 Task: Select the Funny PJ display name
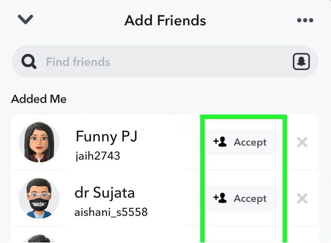coord(107,136)
